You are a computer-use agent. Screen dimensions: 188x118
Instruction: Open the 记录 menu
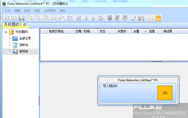37,11
